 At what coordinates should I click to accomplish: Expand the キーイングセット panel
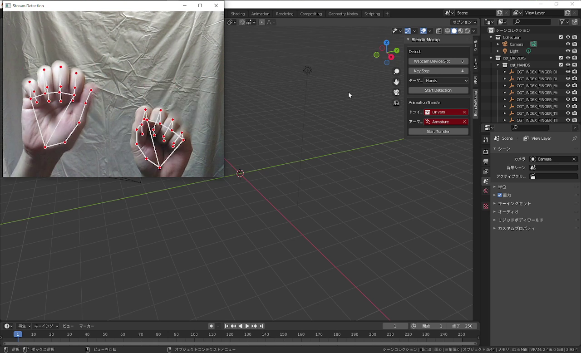[x=494, y=204]
